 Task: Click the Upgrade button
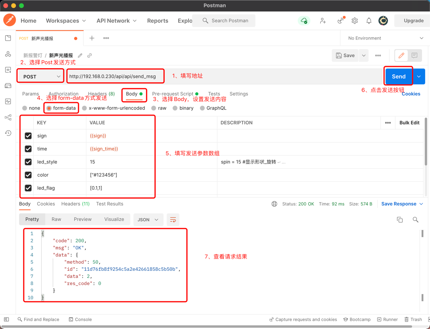click(x=413, y=21)
